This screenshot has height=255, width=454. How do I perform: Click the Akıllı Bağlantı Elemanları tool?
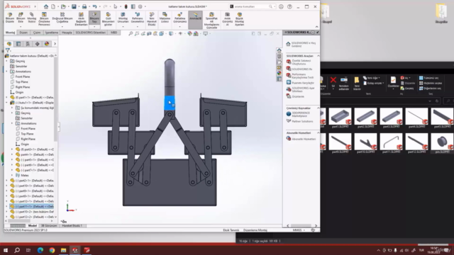[81, 19]
